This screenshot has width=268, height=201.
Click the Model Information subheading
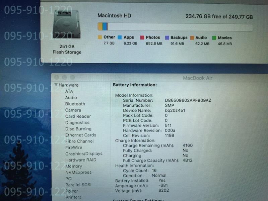(x=134, y=95)
